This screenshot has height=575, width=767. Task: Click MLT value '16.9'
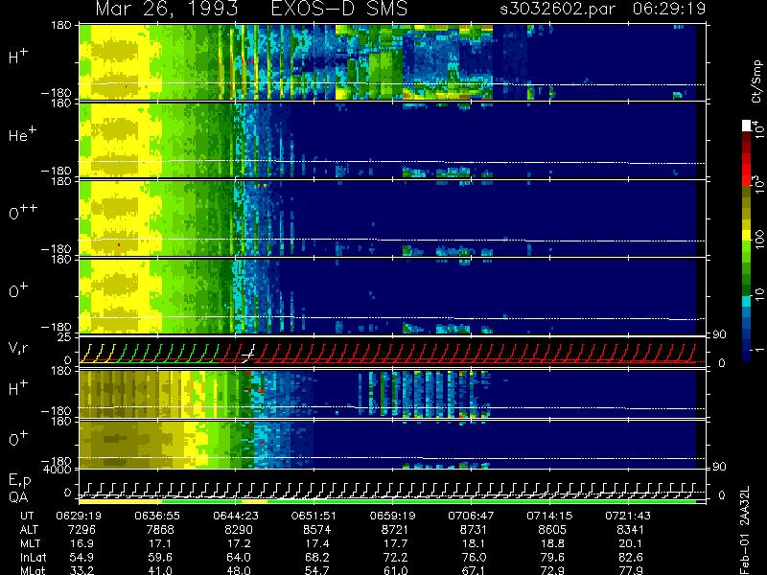(x=81, y=543)
